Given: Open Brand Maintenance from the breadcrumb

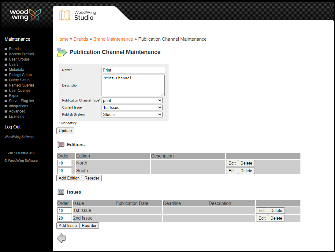Looking at the screenshot, I should (x=113, y=39).
